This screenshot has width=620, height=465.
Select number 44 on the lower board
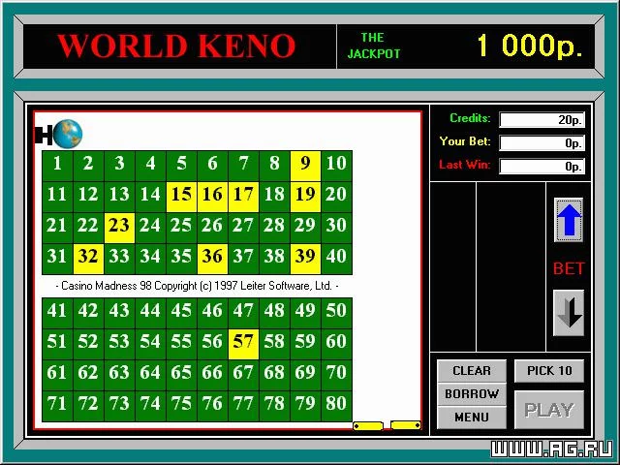(150, 313)
